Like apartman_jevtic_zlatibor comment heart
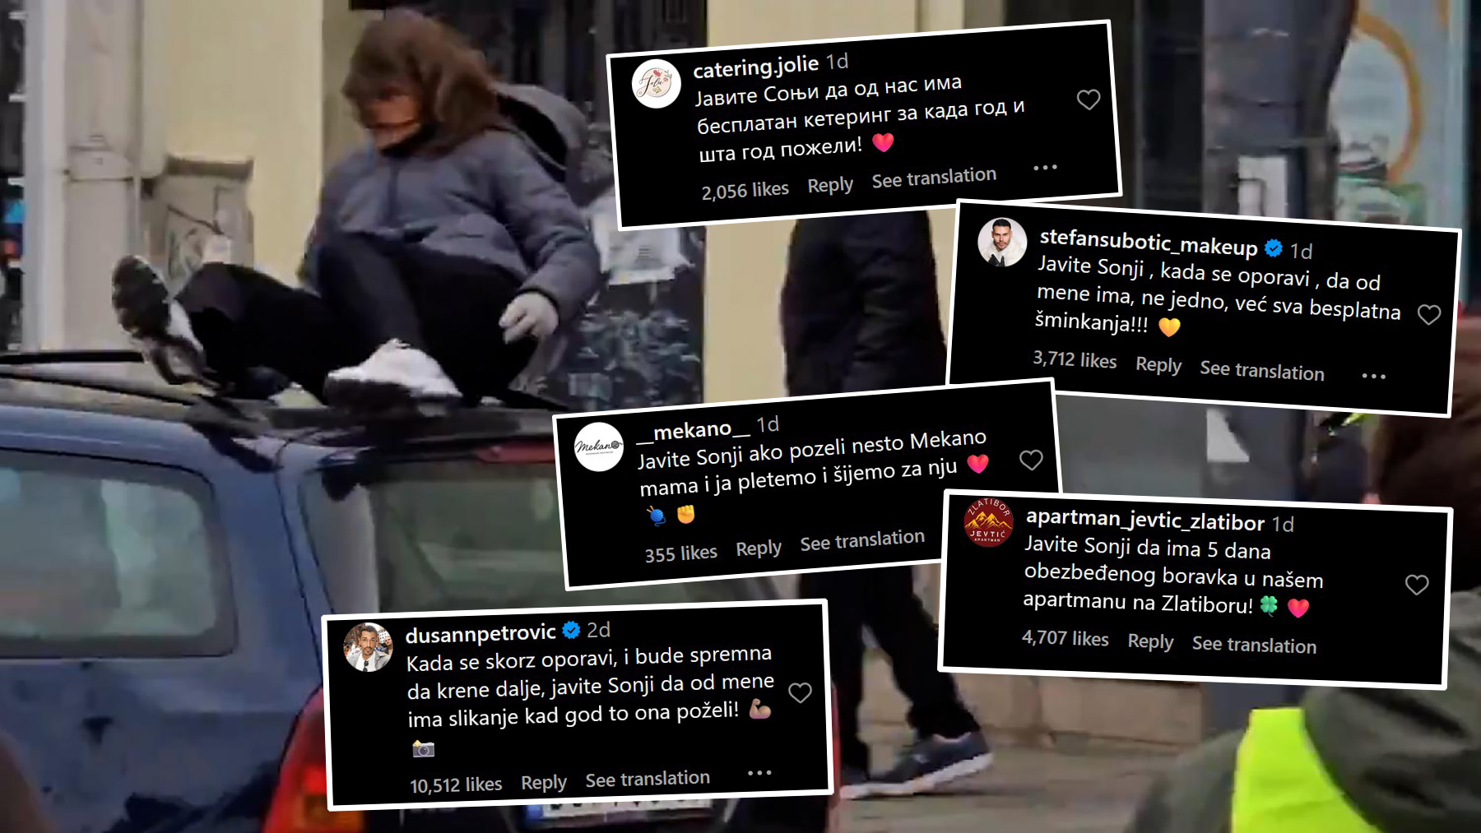The image size is (1481, 833). [x=1417, y=585]
